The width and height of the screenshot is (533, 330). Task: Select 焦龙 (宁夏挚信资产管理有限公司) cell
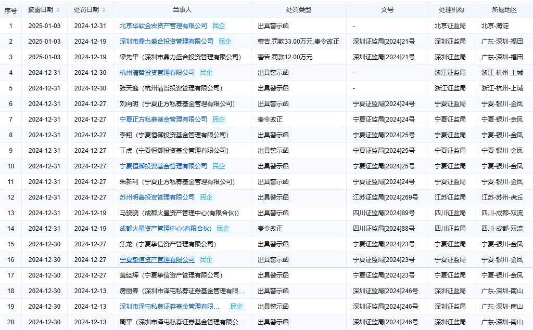click(x=182, y=244)
